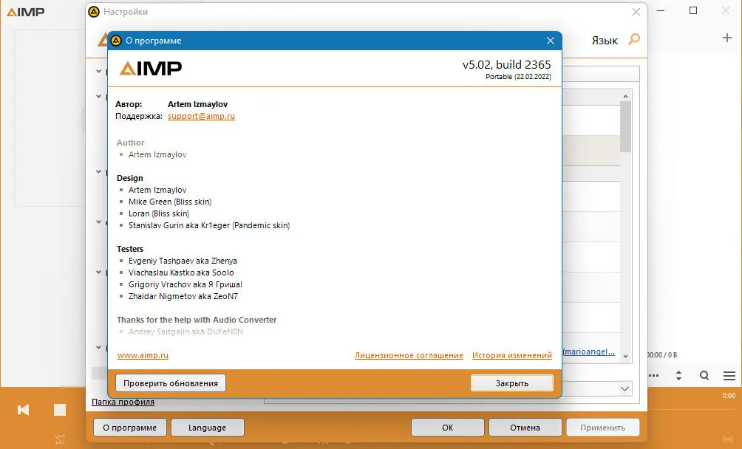The height and width of the screenshot is (449, 742).
Task: Open the Папка профиля profile folder link
Action: click(123, 401)
